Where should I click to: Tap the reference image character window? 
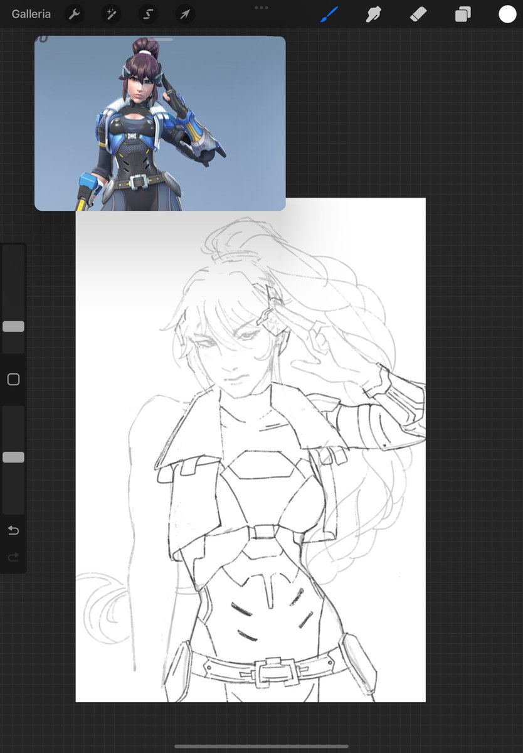point(160,124)
